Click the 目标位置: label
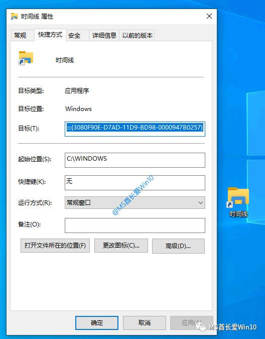The image size is (265, 339). tap(31, 109)
